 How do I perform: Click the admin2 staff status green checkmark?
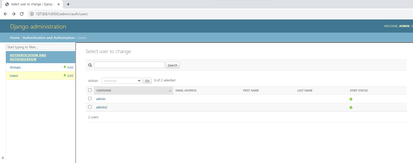351,107
